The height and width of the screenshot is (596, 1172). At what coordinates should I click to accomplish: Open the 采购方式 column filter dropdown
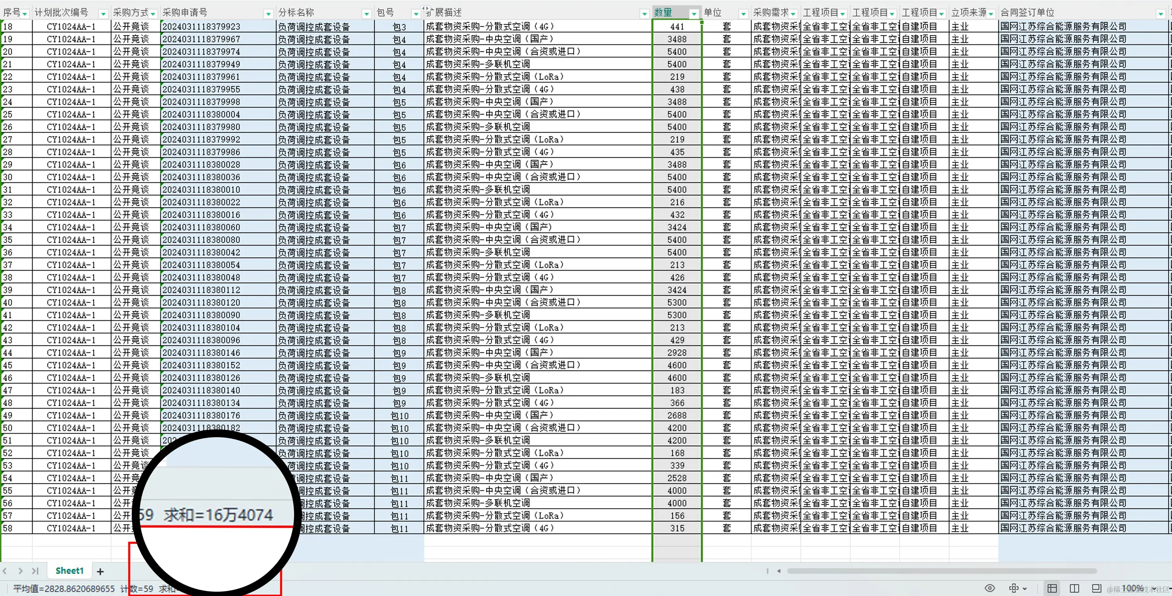click(x=153, y=14)
